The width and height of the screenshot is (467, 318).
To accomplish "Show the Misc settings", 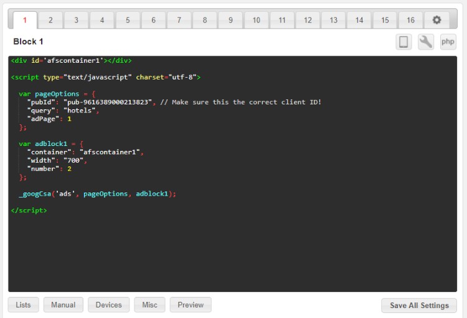I will [x=149, y=305].
